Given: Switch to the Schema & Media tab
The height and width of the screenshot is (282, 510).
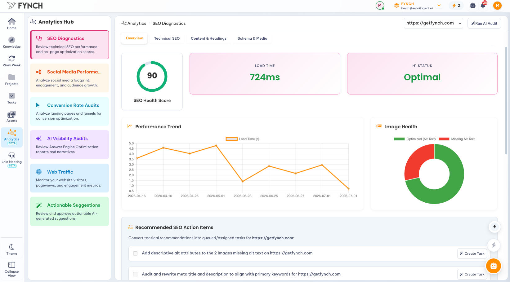Looking at the screenshot, I should pos(252,38).
